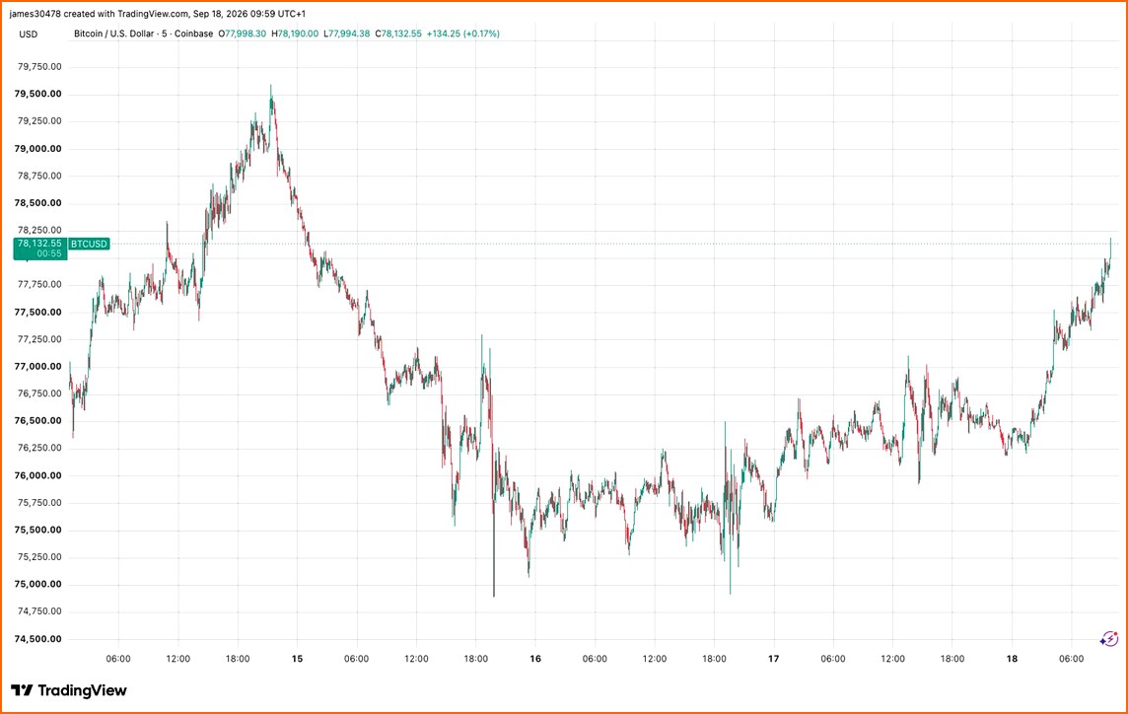Click the low value L77,994.38
Screen dimensions: 1128x714
[x=347, y=34]
